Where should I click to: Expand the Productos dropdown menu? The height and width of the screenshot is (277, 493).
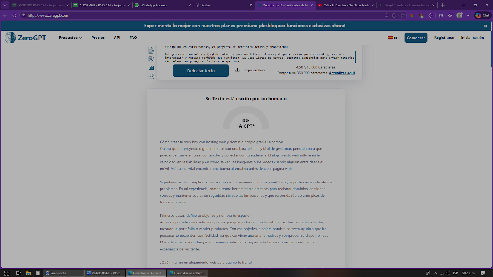[70, 38]
